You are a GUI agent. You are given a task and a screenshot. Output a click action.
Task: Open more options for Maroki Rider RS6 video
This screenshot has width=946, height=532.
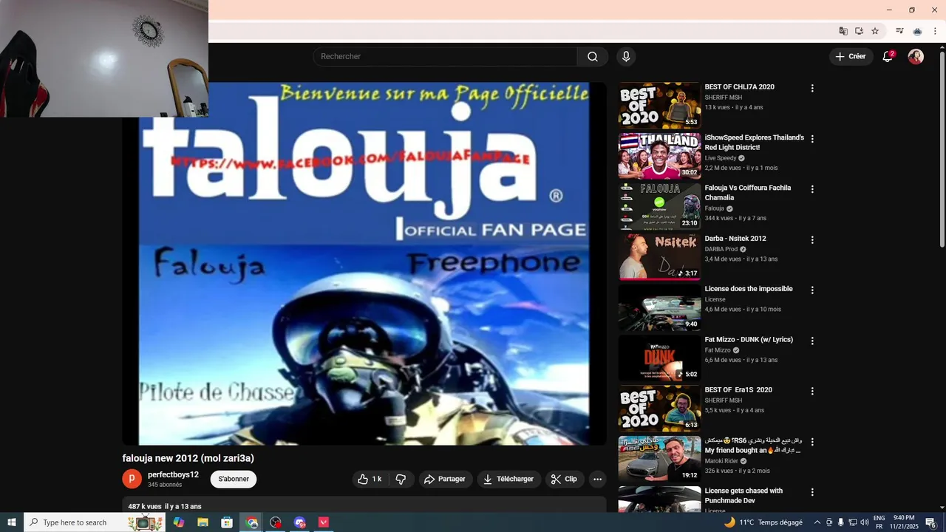[812, 442]
